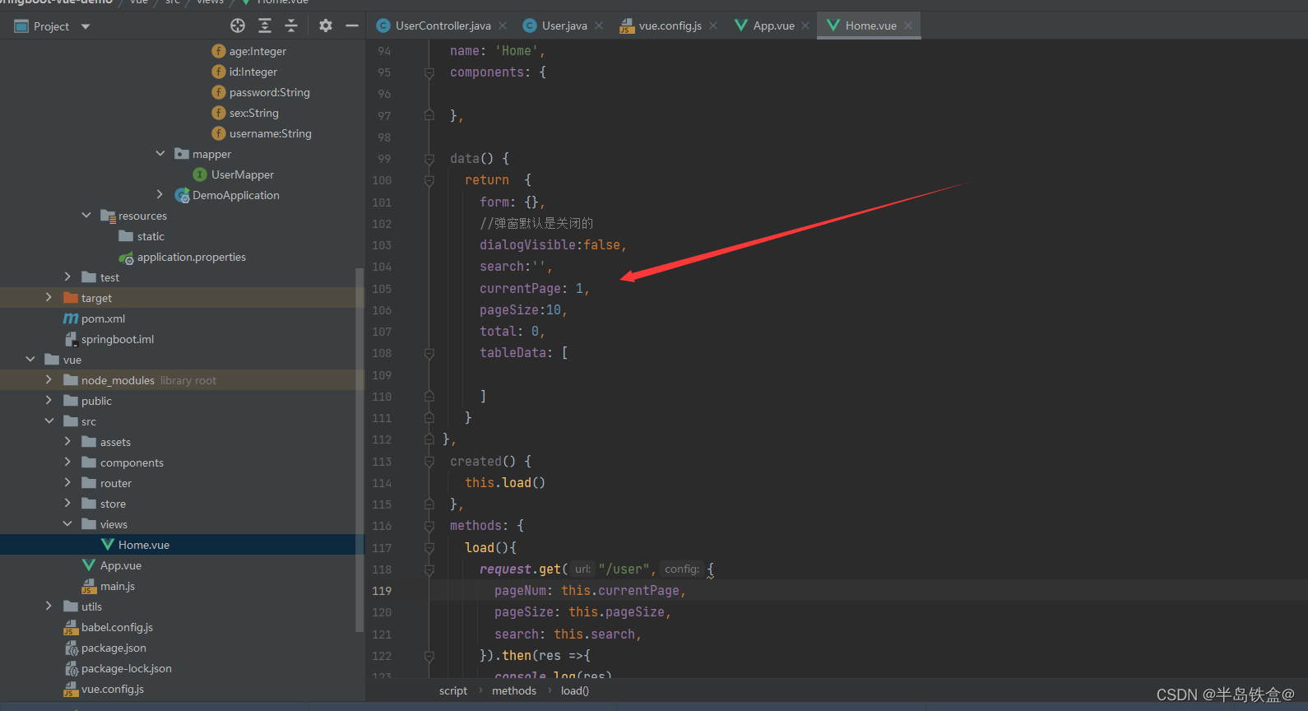Click the locate-in-project target icon
Viewport: 1308px width, 711px height.
coord(238,26)
